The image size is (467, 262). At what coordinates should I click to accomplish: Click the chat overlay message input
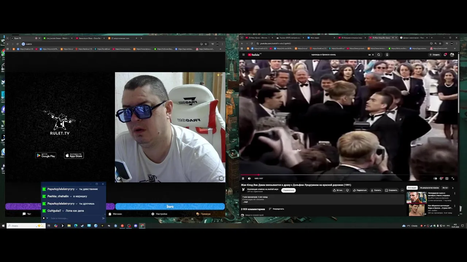75,218
